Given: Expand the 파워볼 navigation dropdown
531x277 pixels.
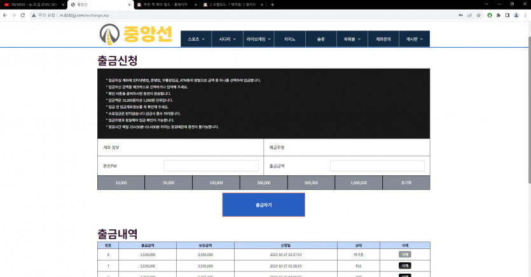Looking at the screenshot, I should pos(352,39).
